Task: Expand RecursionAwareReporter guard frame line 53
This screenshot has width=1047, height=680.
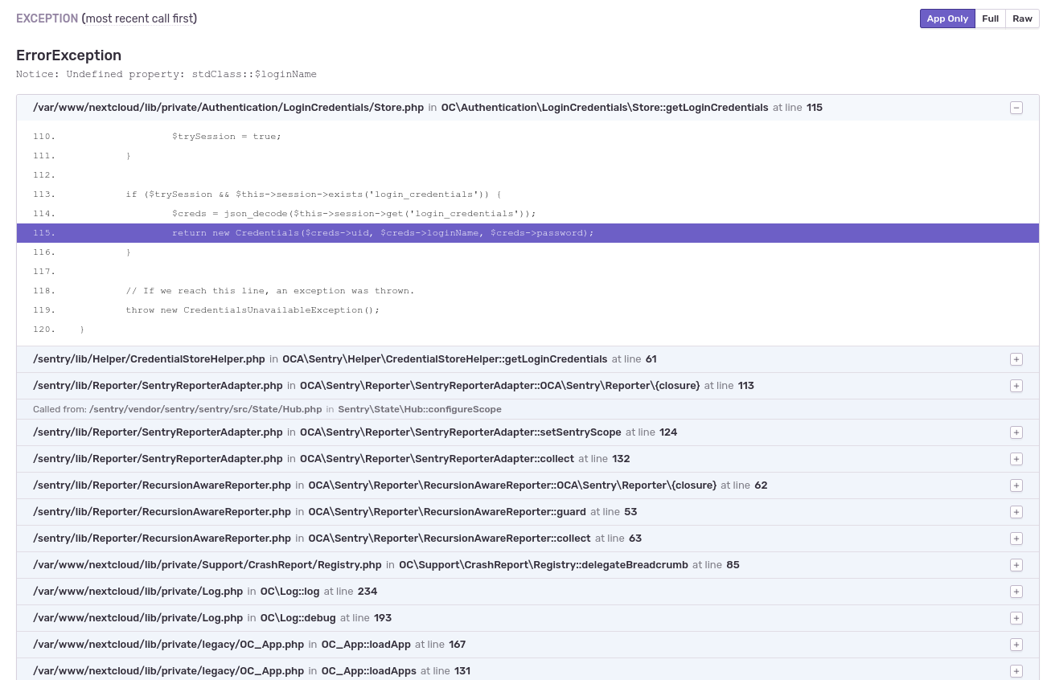Action: pyautogui.click(x=1016, y=512)
